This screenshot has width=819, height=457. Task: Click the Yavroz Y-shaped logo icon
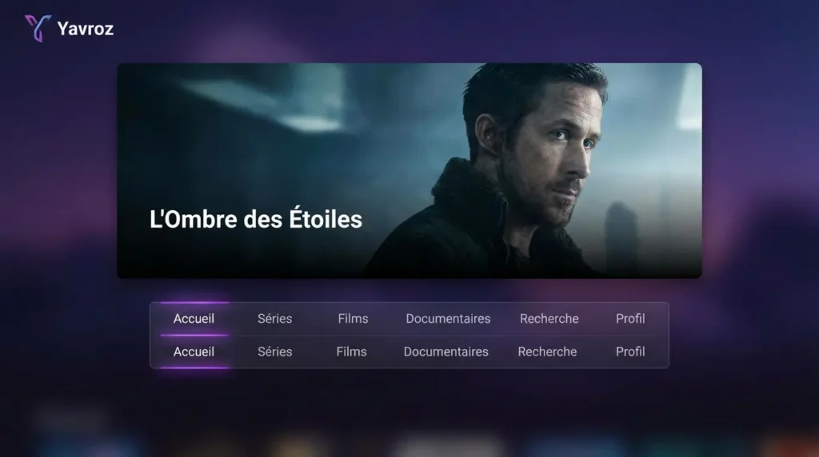coord(38,28)
